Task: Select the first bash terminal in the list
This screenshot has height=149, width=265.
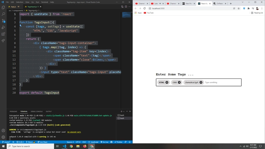Action: (x=124, y=115)
